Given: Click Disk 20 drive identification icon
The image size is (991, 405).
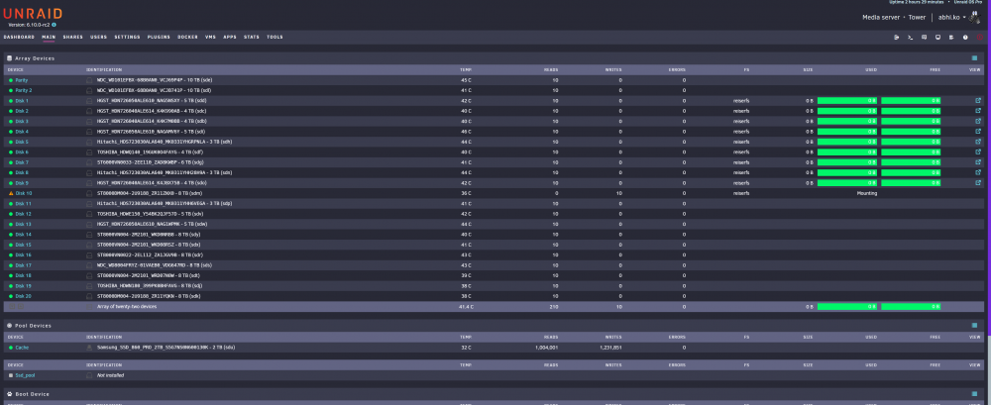Looking at the screenshot, I should [x=89, y=296].
